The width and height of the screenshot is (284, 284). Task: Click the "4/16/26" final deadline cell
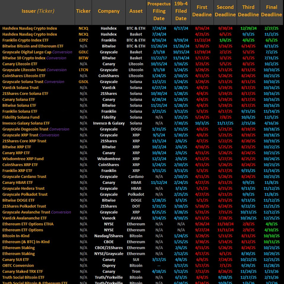coord(271,123)
